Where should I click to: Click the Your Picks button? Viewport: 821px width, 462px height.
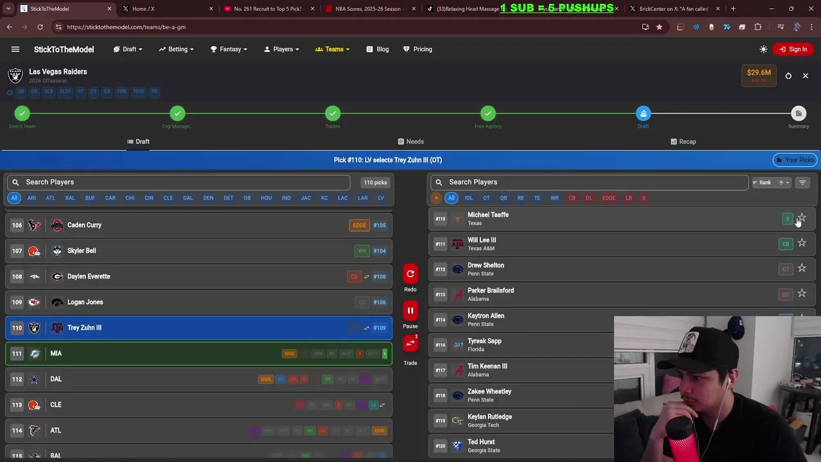pyautogui.click(x=795, y=160)
